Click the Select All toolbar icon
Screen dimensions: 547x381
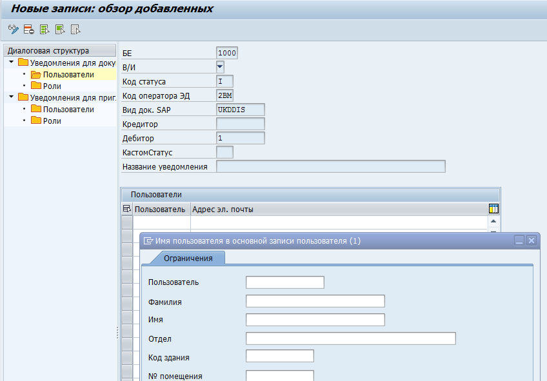(45, 29)
